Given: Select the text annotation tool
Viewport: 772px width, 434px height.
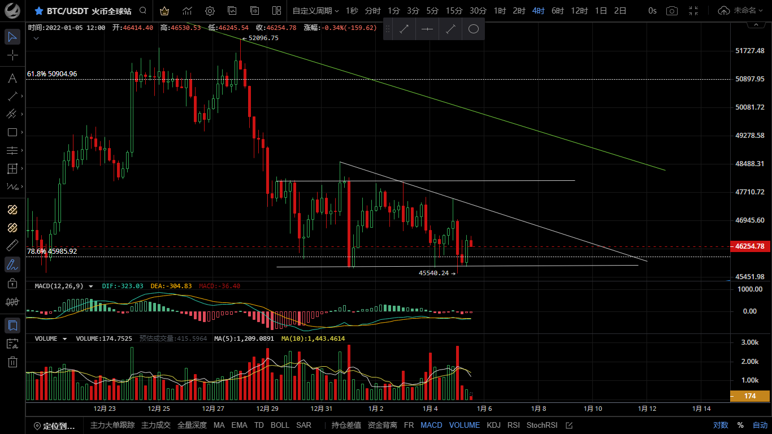Looking at the screenshot, I should pyautogui.click(x=12, y=78).
